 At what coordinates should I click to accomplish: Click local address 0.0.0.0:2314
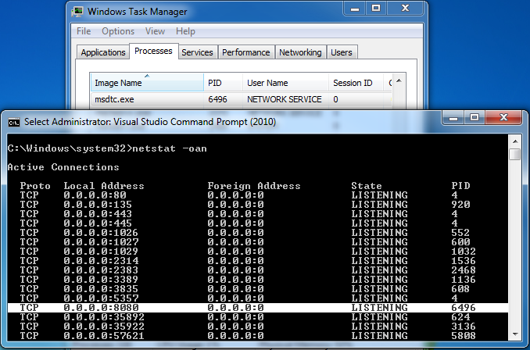tap(101, 261)
